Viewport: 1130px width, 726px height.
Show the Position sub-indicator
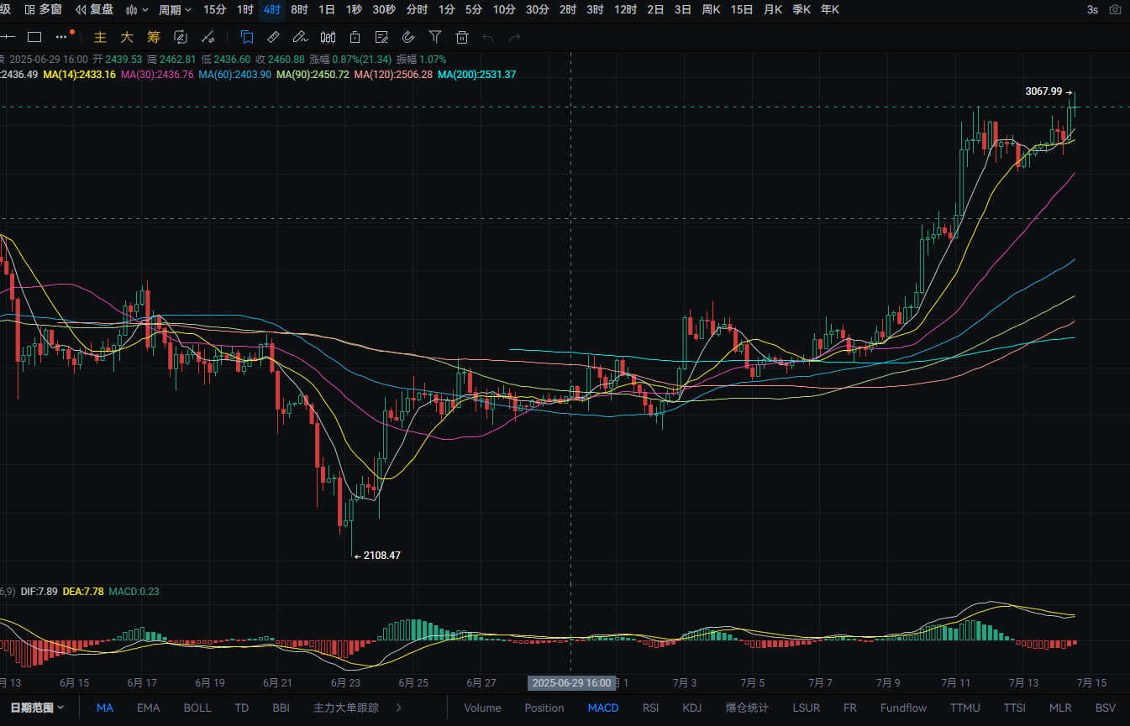pos(544,708)
